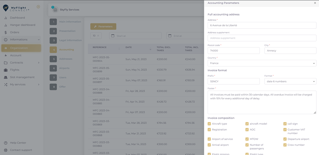Click the SkyFly Services home icon
Screen dimensions: 319x155
pos(55,10)
